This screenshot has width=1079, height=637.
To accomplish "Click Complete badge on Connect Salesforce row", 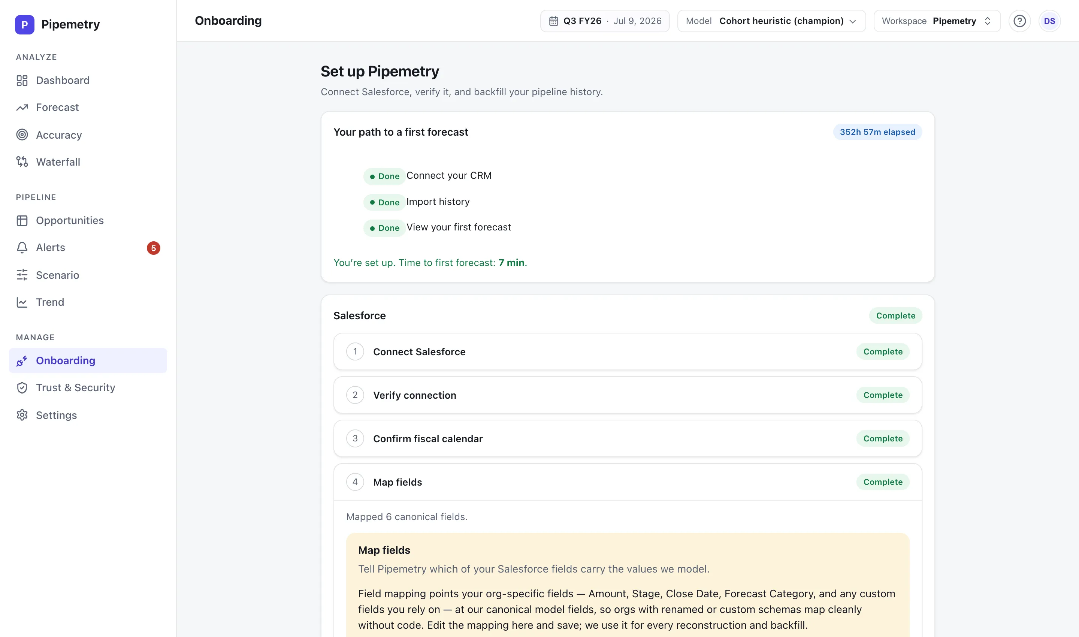I will tap(883, 351).
